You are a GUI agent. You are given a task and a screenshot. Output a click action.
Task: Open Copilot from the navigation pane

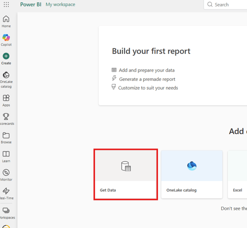[x=6, y=40]
